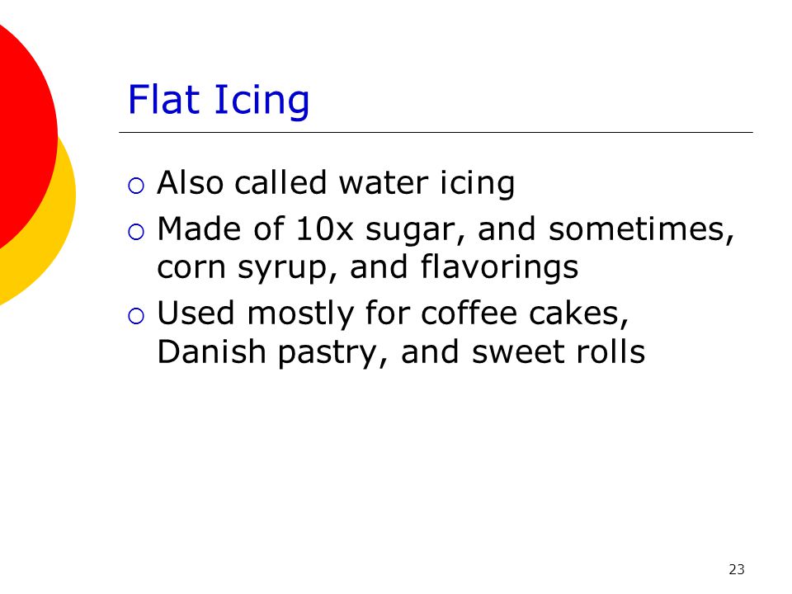Click the word flavorings
This screenshot has height=594, width=792.
click(x=500, y=267)
